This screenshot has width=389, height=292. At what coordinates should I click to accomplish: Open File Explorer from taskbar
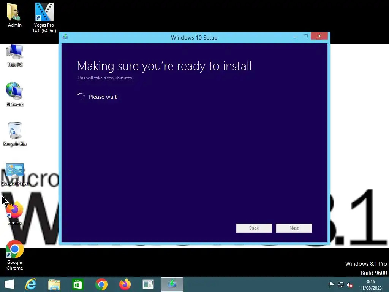pyautogui.click(x=54, y=284)
